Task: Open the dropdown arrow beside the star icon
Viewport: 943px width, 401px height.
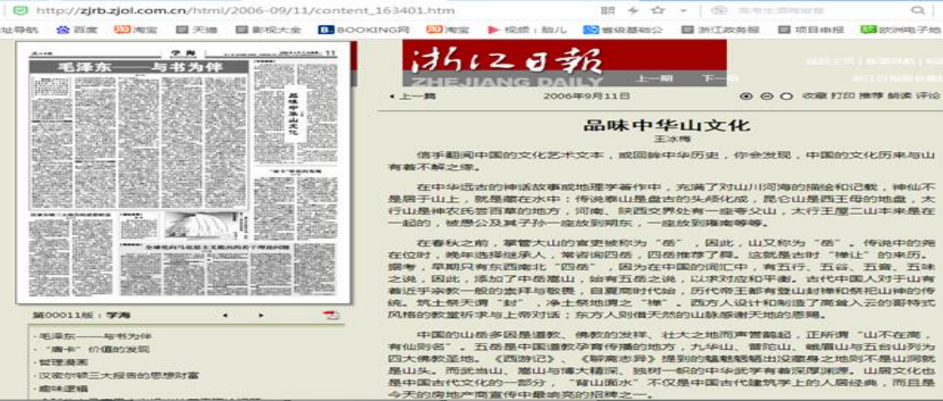Action: pyautogui.click(x=683, y=10)
